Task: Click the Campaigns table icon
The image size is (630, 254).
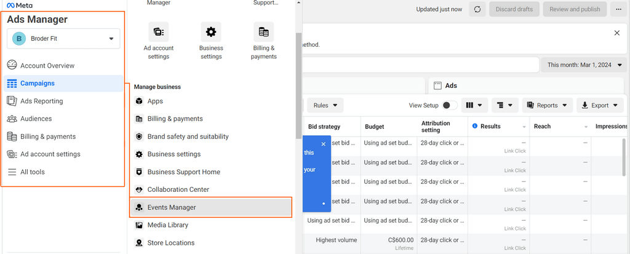Action: click(12, 83)
